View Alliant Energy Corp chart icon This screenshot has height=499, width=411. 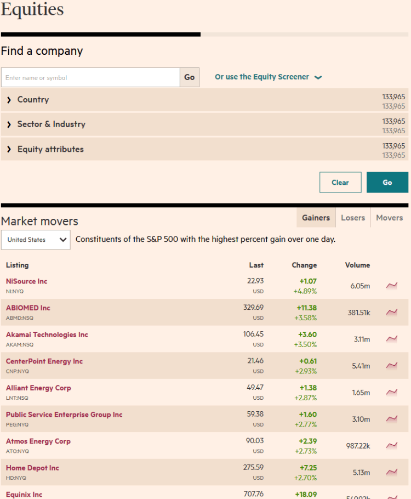coord(391,392)
